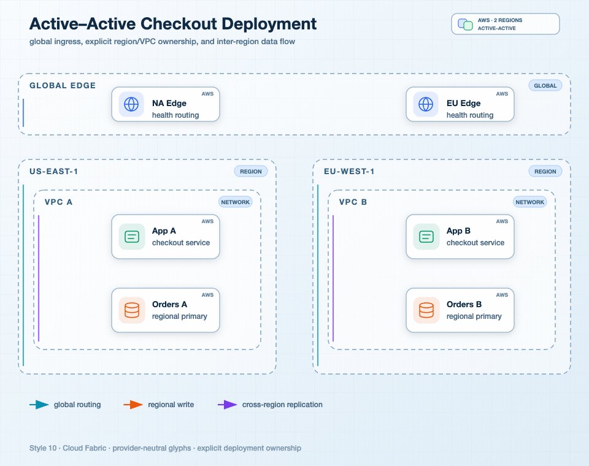Click the VPC A NETWORK badge

[x=235, y=202]
